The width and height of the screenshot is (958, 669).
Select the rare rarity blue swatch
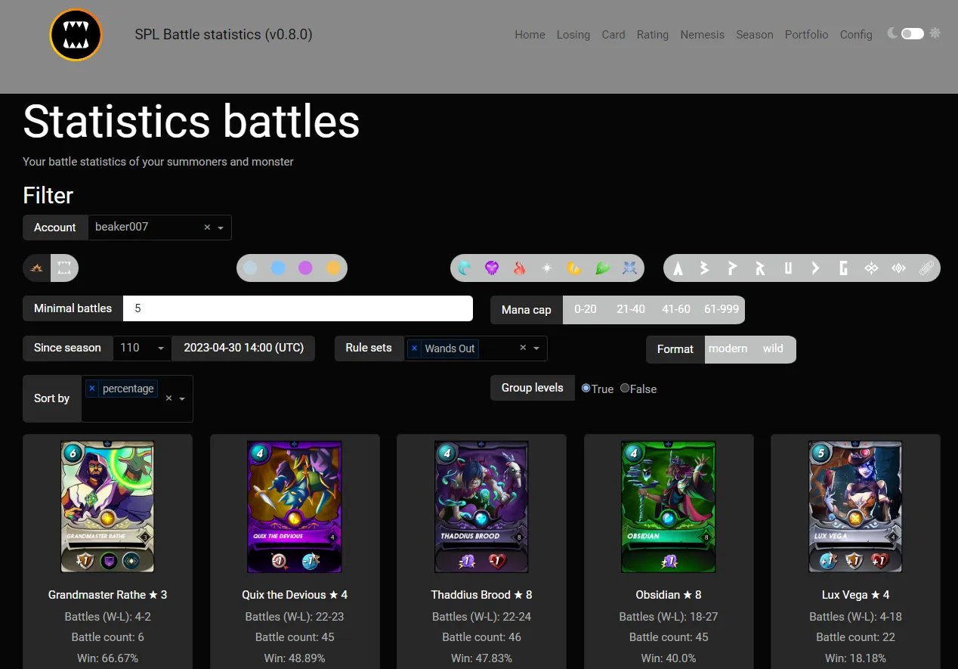278,268
